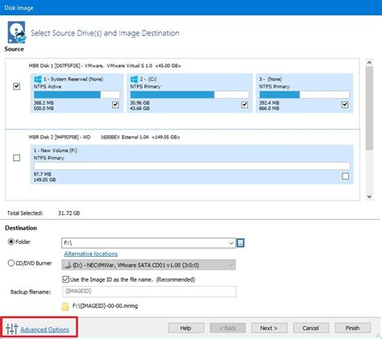Click the '30.96 GB' used size text

pos(139,103)
